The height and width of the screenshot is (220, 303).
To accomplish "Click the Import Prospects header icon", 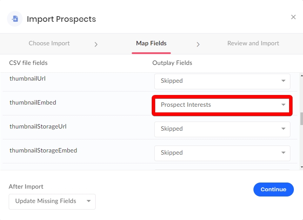I will 15,19.
